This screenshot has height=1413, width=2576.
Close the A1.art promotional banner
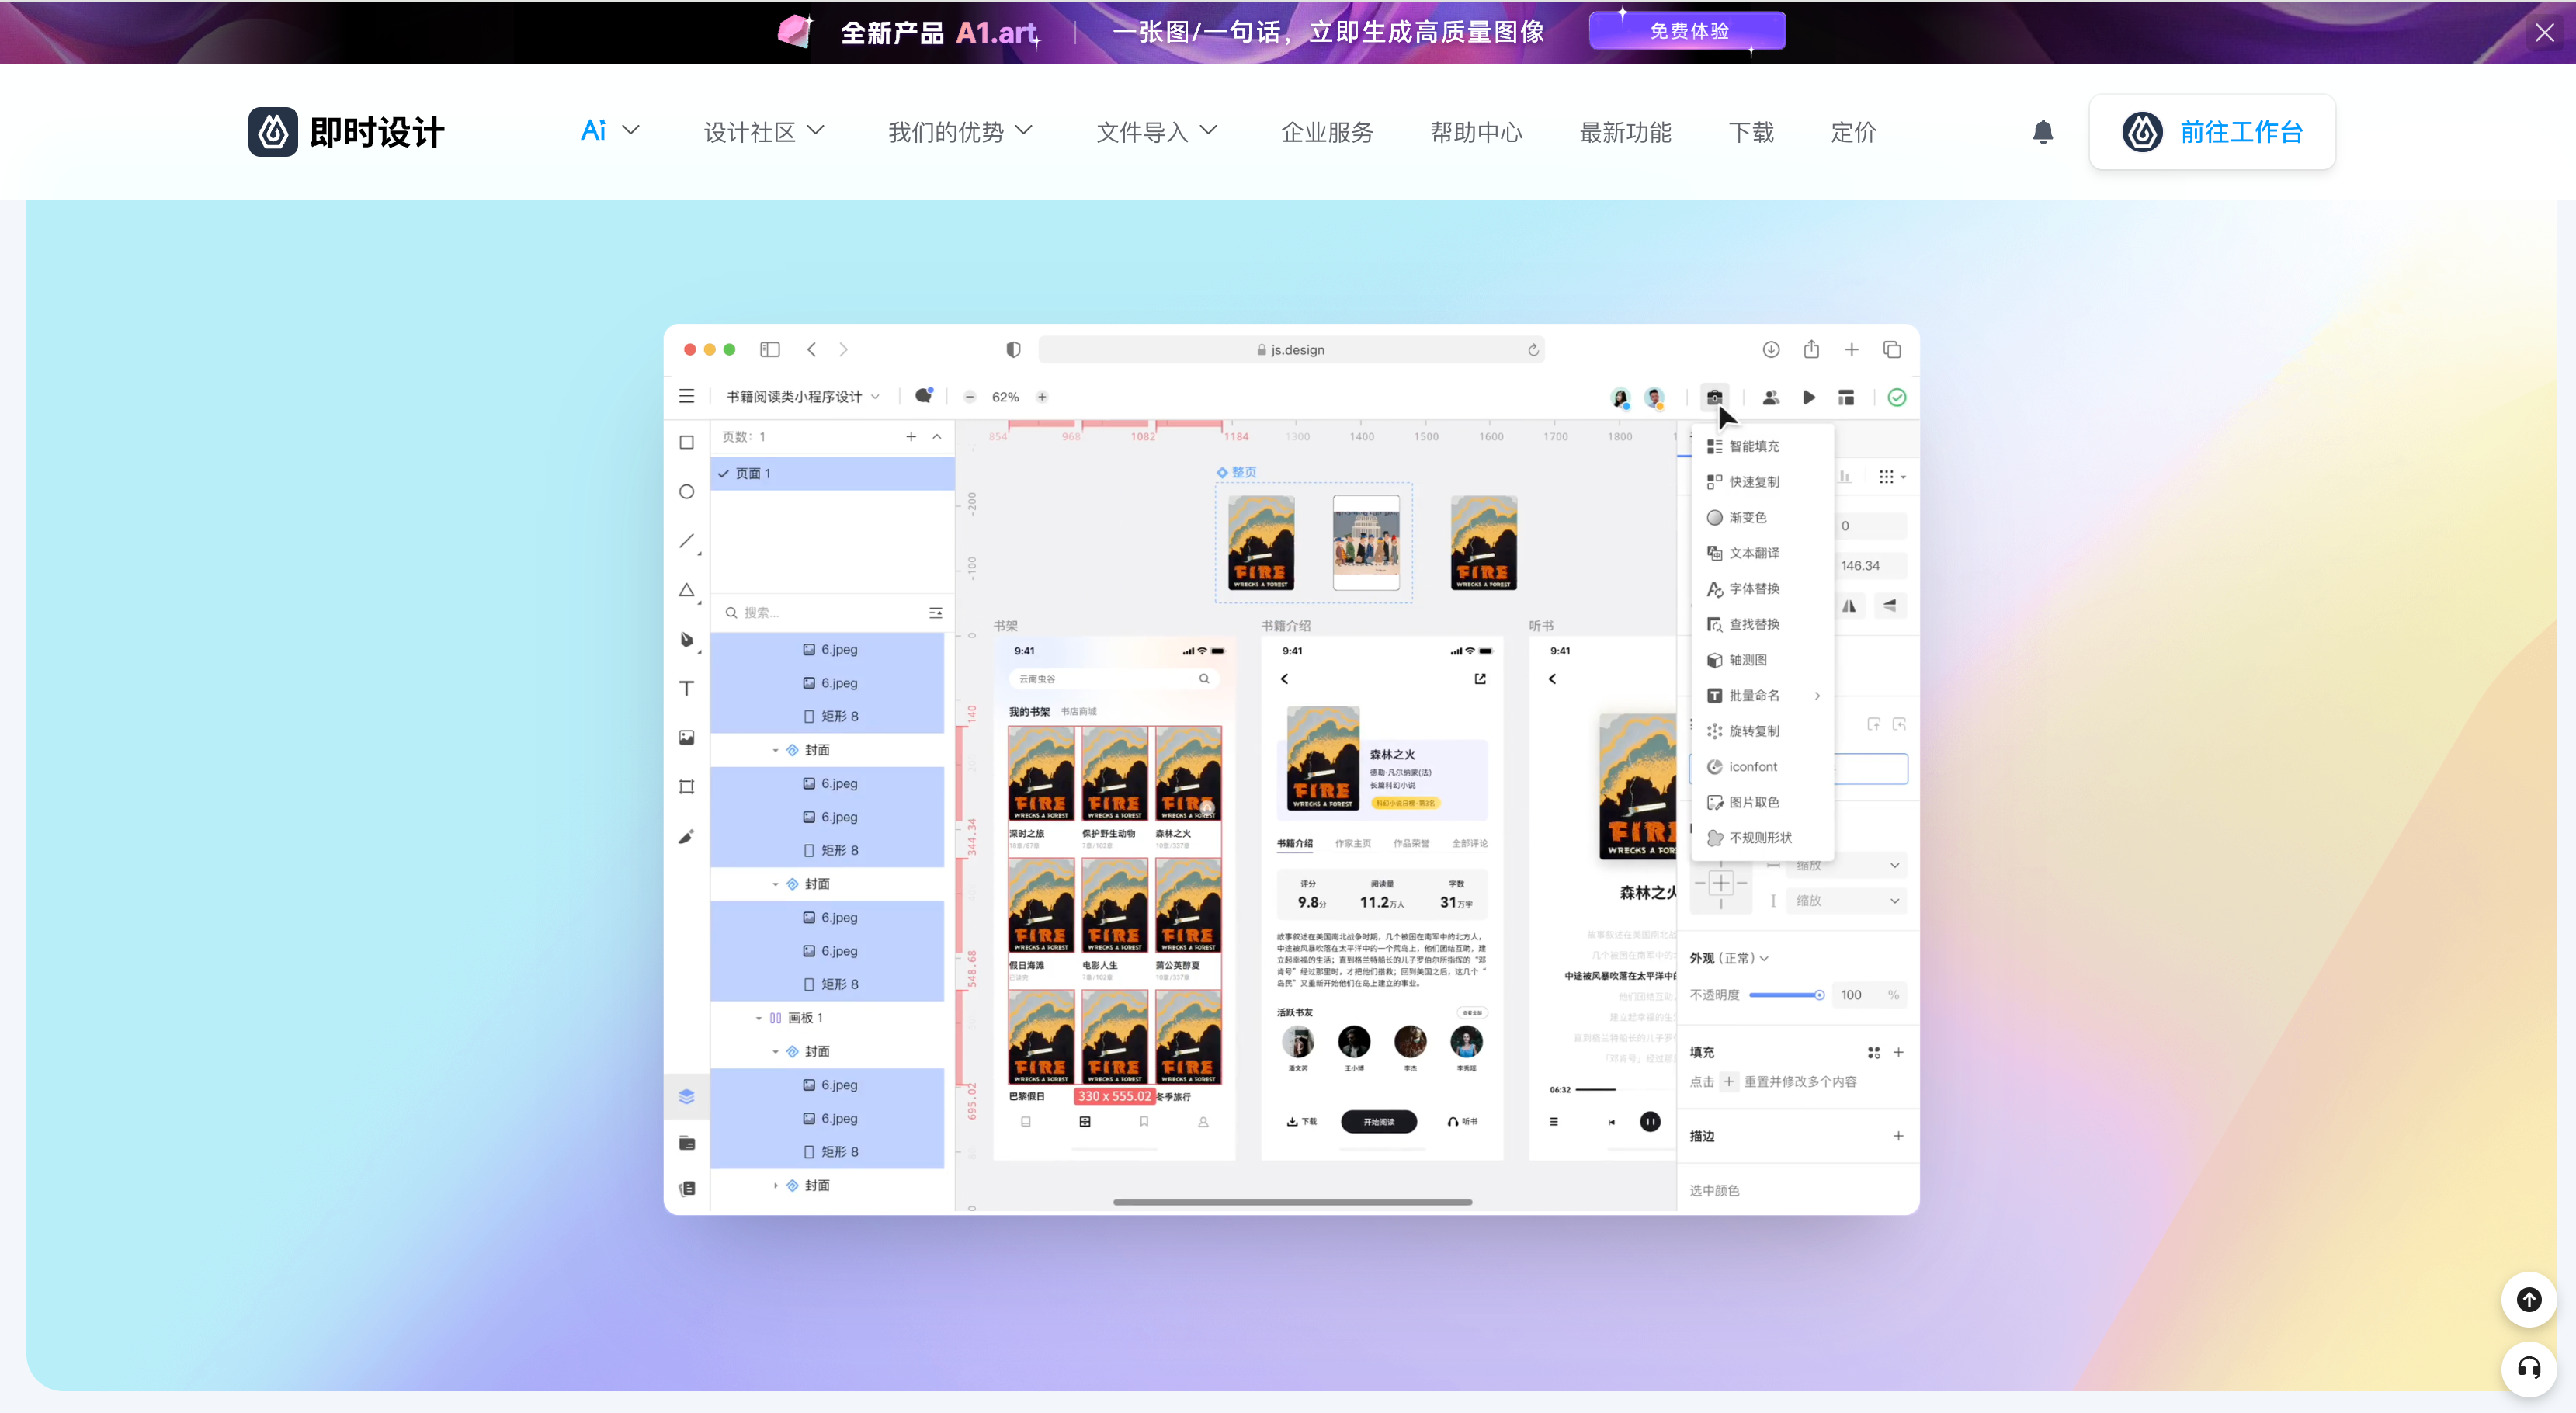click(x=2544, y=32)
